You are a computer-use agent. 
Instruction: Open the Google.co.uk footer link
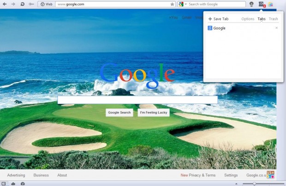(256, 175)
